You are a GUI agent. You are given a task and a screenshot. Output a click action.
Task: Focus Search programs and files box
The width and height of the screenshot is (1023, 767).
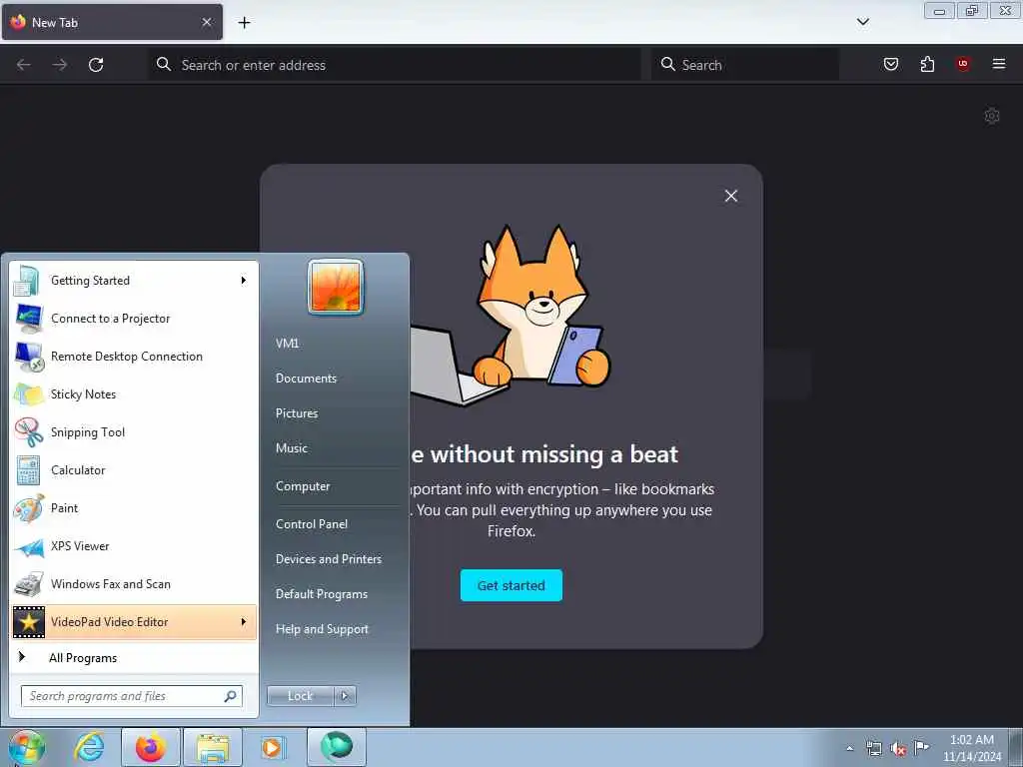132,696
